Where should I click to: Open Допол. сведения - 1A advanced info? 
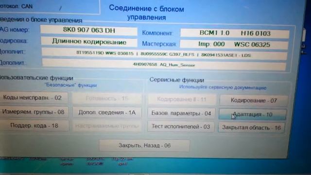pos(107,112)
